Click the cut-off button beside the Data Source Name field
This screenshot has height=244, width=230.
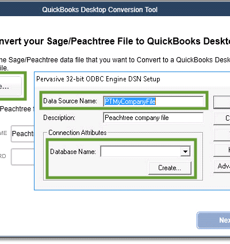(x=222, y=102)
